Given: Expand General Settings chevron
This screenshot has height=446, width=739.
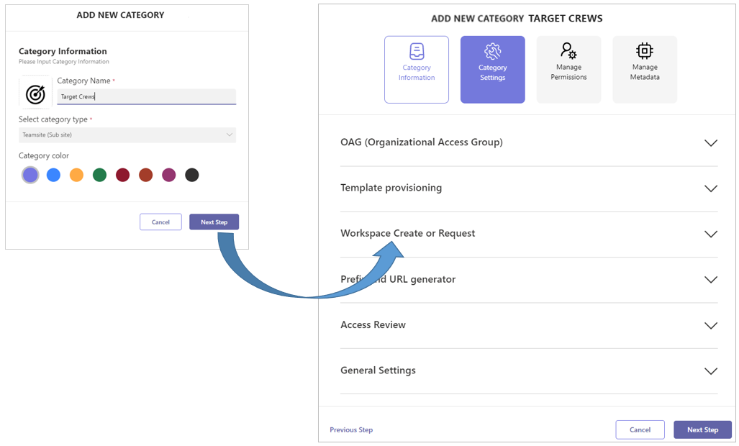Looking at the screenshot, I should pyautogui.click(x=711, y=371).
